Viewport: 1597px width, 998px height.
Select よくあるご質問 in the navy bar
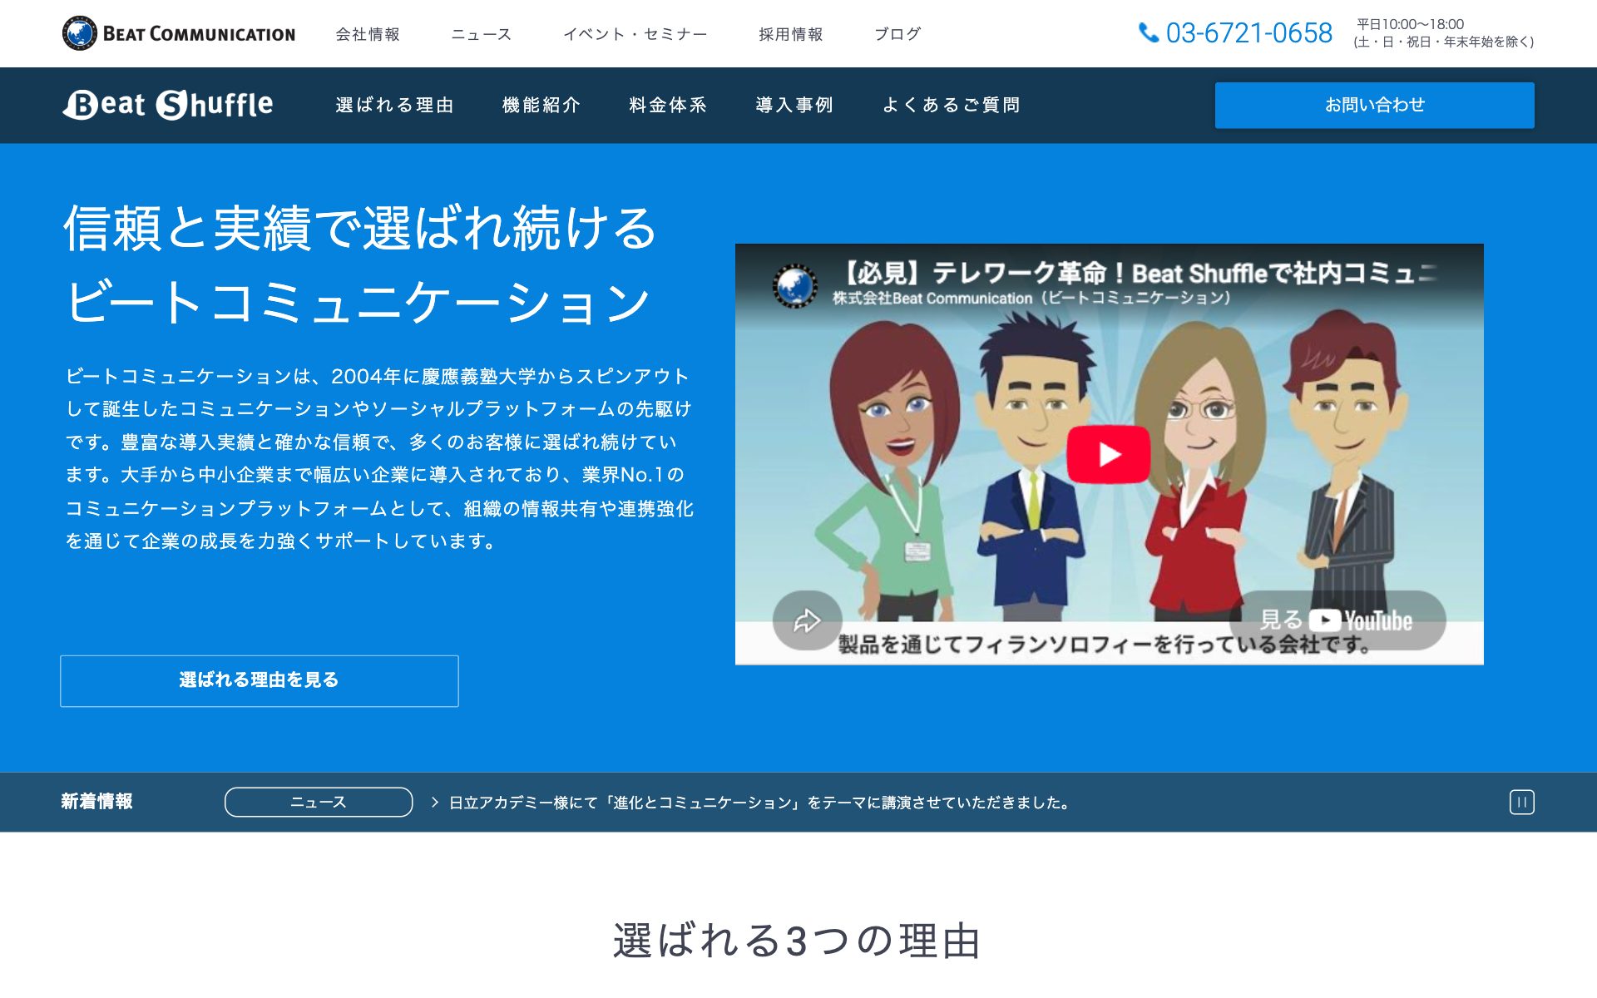tap(951, 105)
